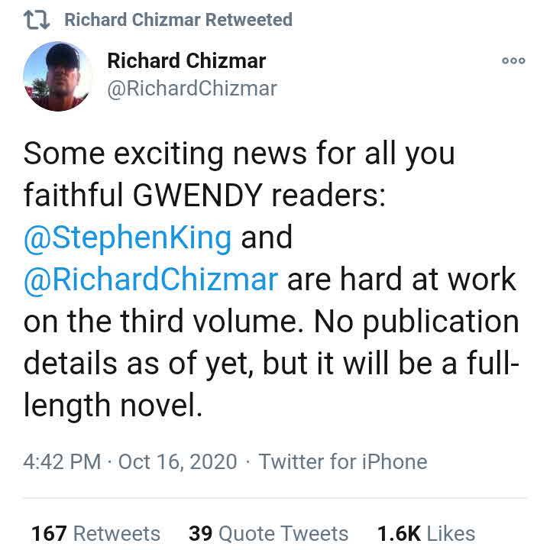550x550 pixels.
Task: Click the bold Richard Chizmar display name
Action: coord(186,60)
